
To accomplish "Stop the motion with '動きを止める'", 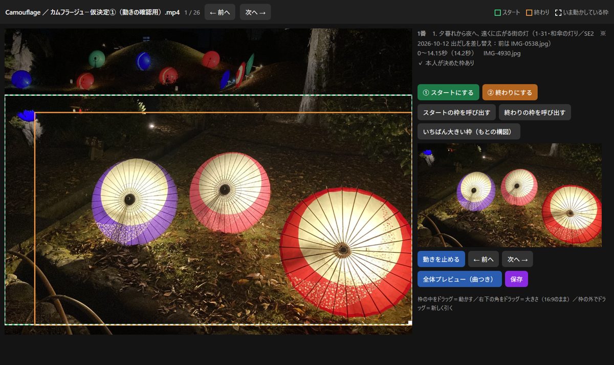I will tap(441, 259).
